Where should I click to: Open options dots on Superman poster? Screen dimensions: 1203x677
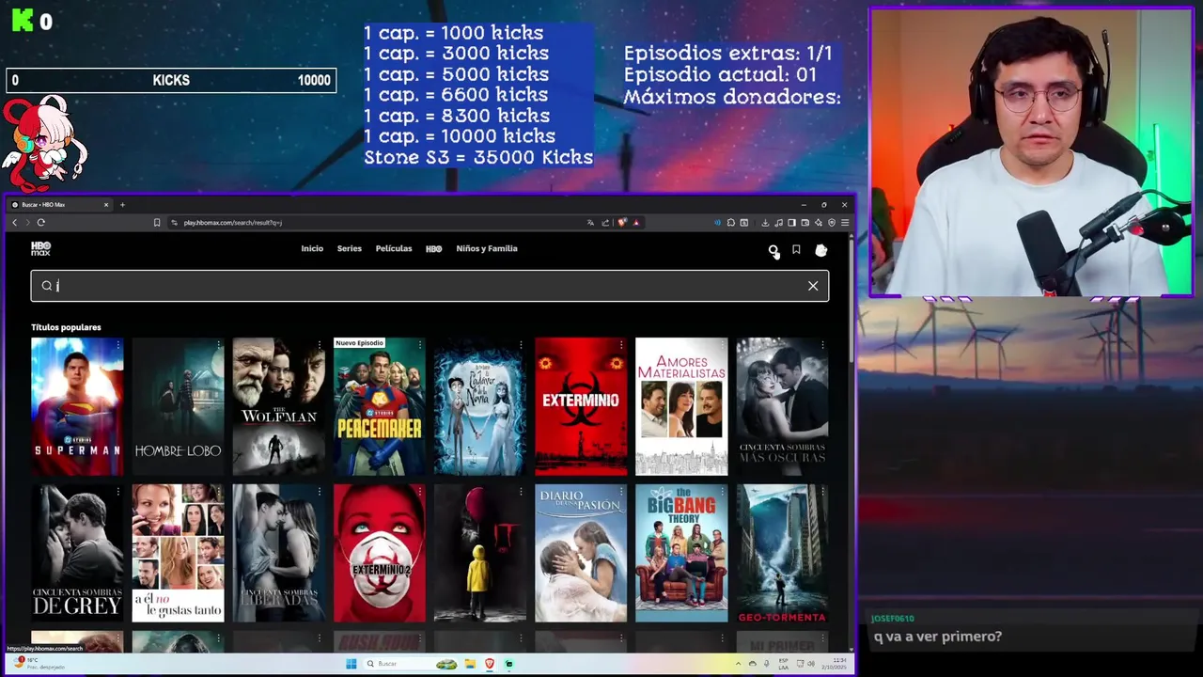pos(117,345)
